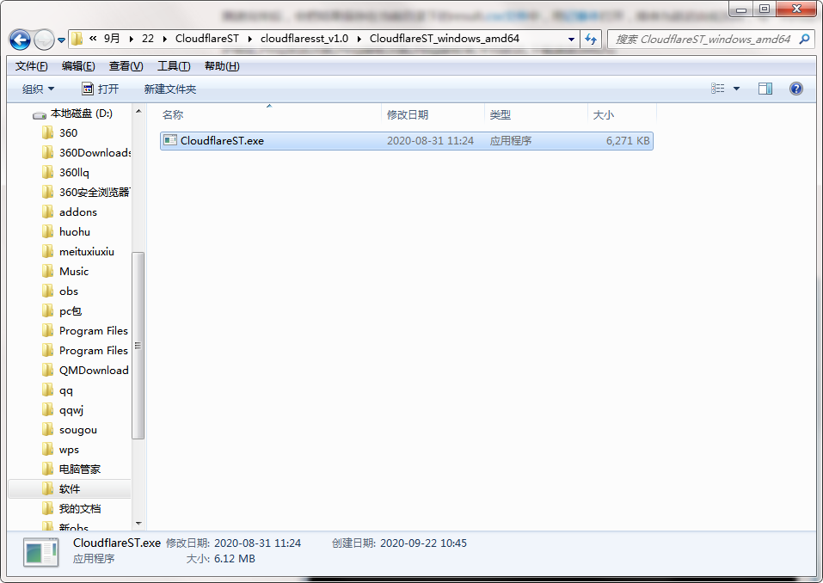Screen dimensions: 823x583
Task: Open the arrow after CloudflareST breadcrumb
Action: (x=250, y=39)
